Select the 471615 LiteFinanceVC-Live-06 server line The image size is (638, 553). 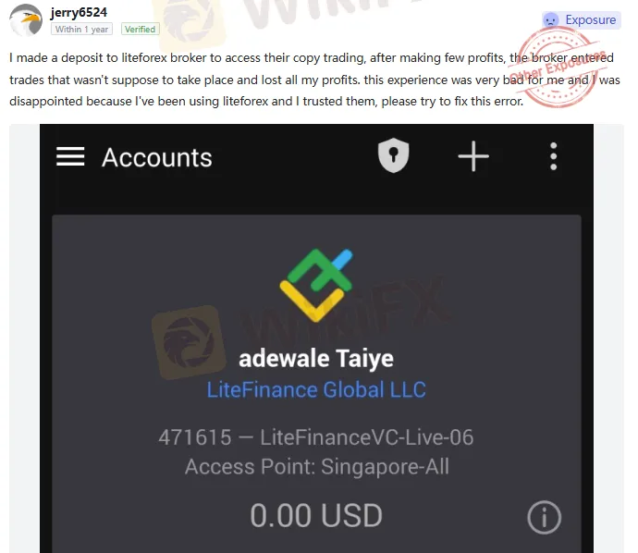[x=316, y=437]
